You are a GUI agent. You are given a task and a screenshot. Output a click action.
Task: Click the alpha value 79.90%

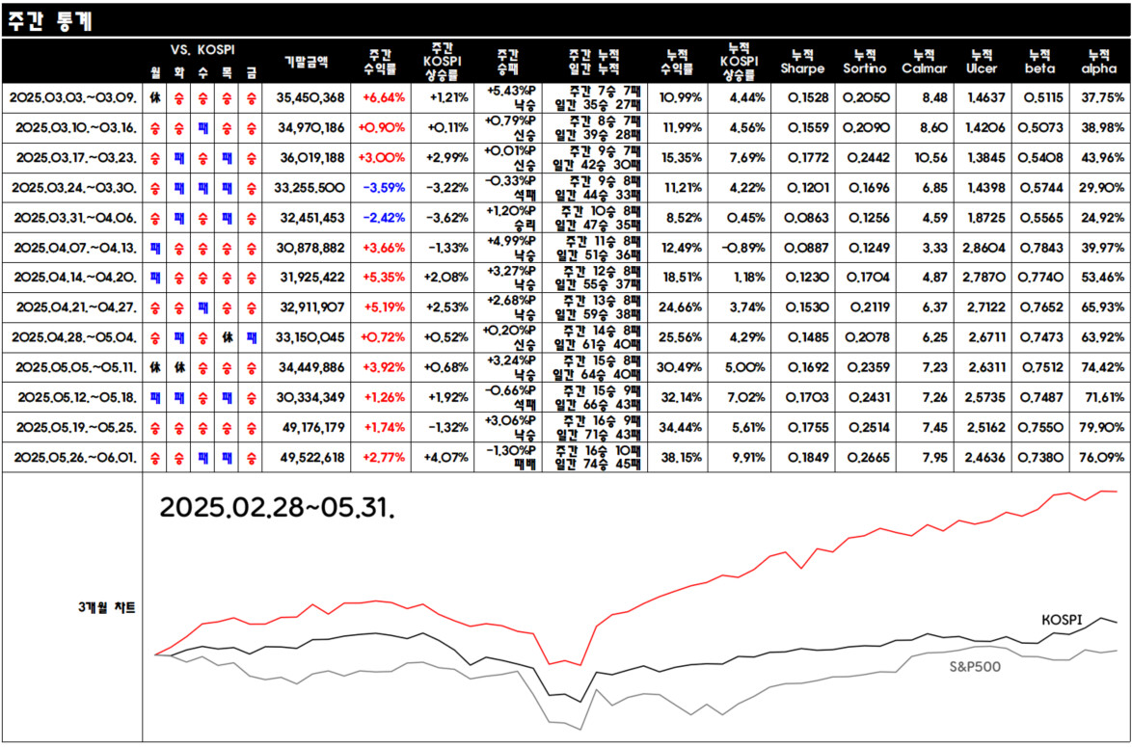(1102, 427)
